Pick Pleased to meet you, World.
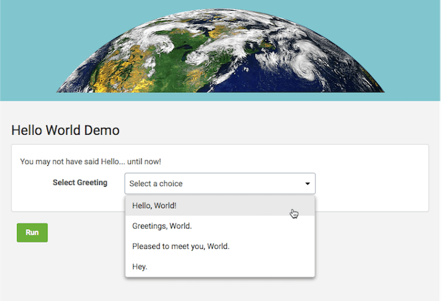This screenshot has height=301, width=442. [x=220, y=246]
